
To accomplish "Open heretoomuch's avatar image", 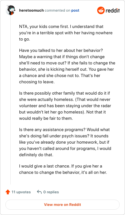I will pos(10,10).
